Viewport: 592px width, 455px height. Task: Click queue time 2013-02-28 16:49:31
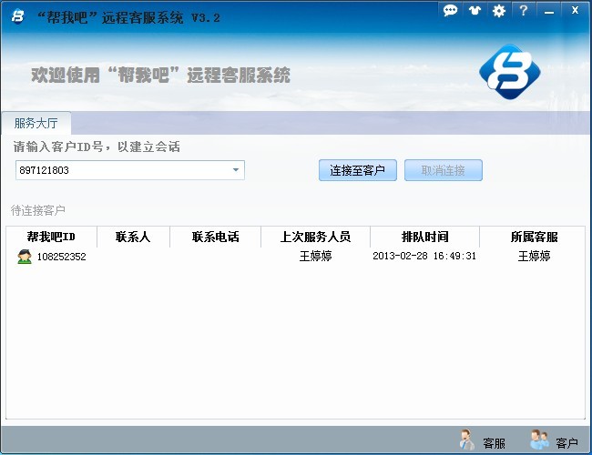coord(424,257)
